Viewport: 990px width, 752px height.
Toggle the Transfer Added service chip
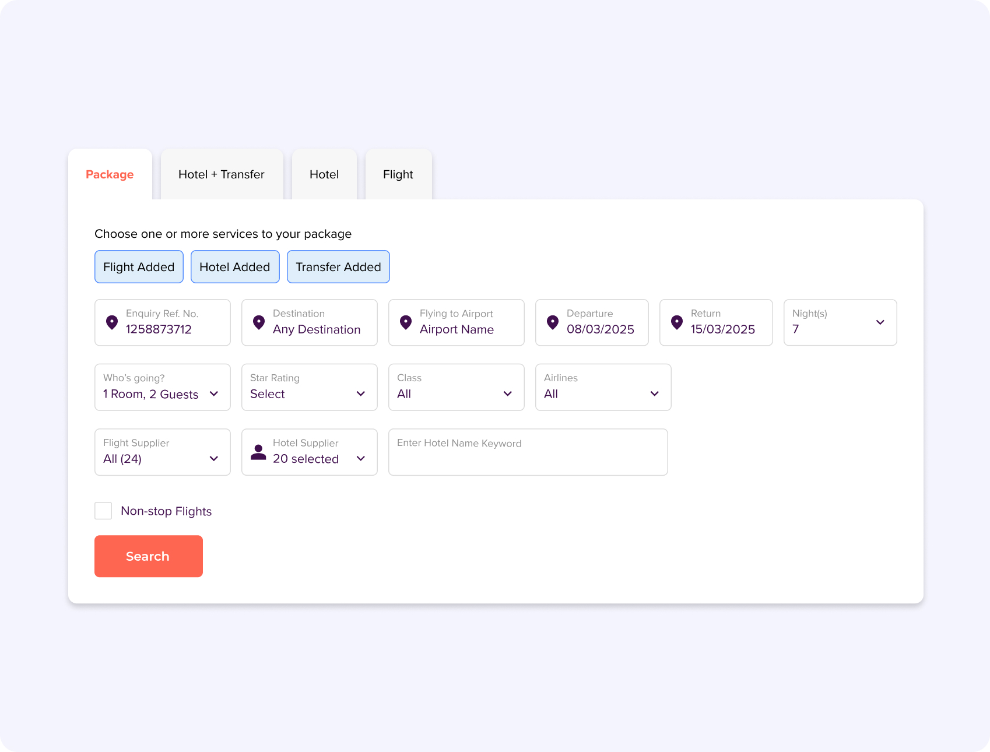coord(338,267)
